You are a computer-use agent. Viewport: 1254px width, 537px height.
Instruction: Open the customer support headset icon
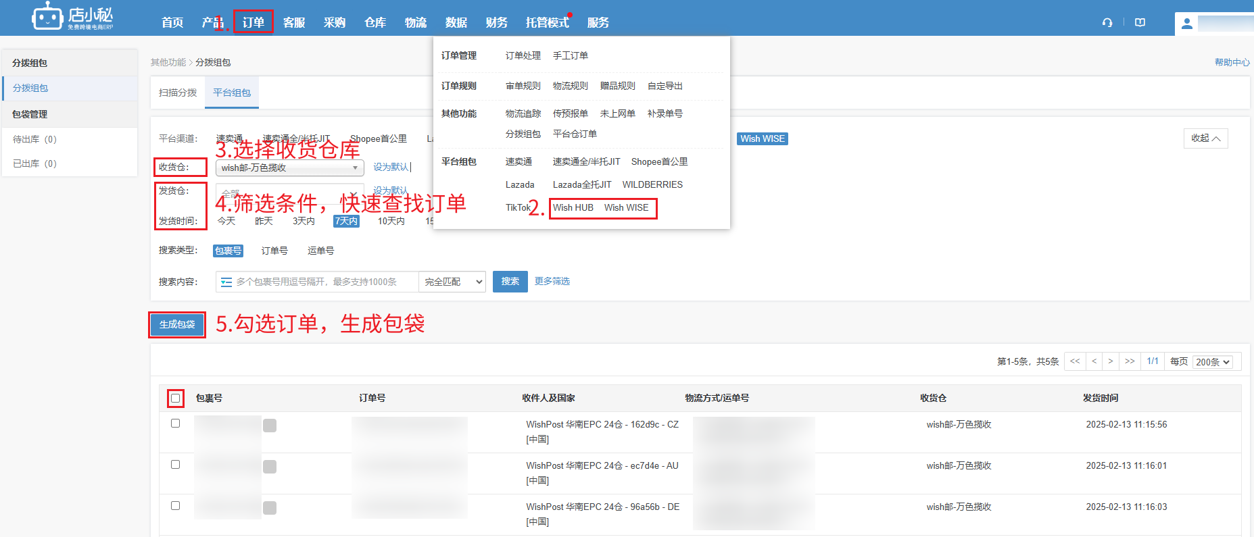1107,22
